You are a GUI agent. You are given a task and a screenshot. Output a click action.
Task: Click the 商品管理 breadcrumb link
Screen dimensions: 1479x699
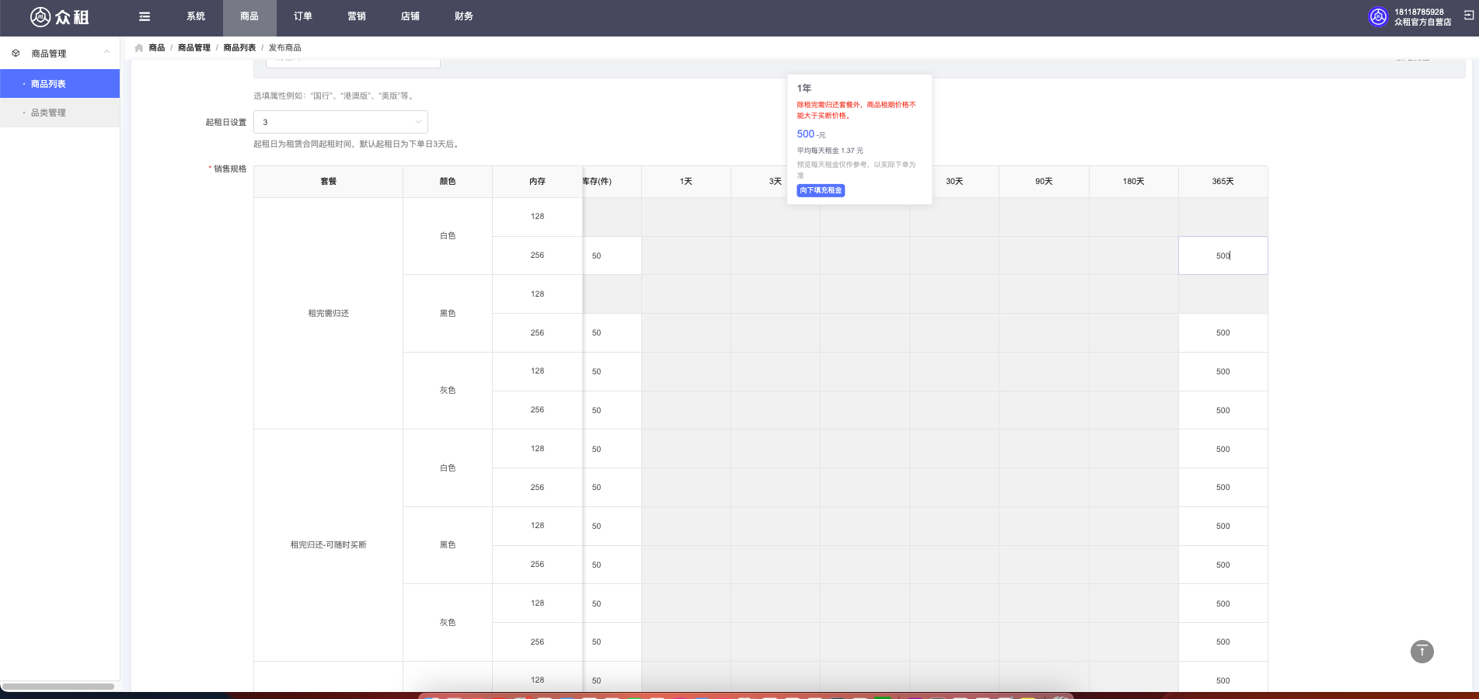point(194,47)
